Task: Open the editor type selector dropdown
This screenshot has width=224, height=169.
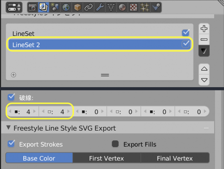Action: 14,7
